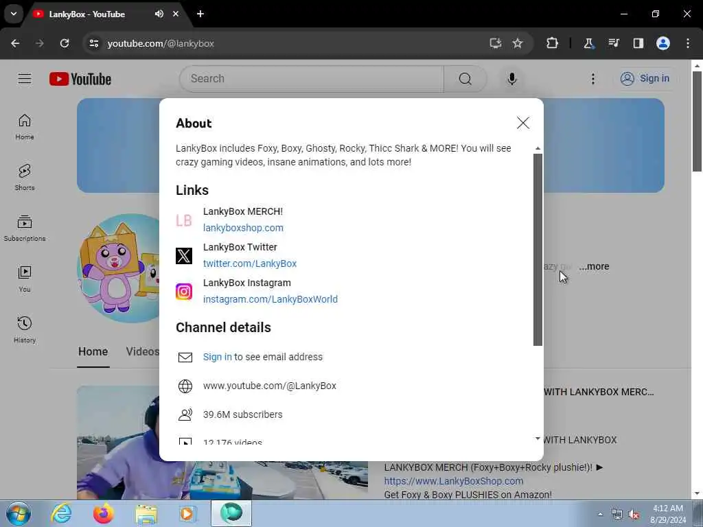Go to YouTube home via logo
Image resolution: width=703 pixels, height=527 pixels.
coord(80,79)
